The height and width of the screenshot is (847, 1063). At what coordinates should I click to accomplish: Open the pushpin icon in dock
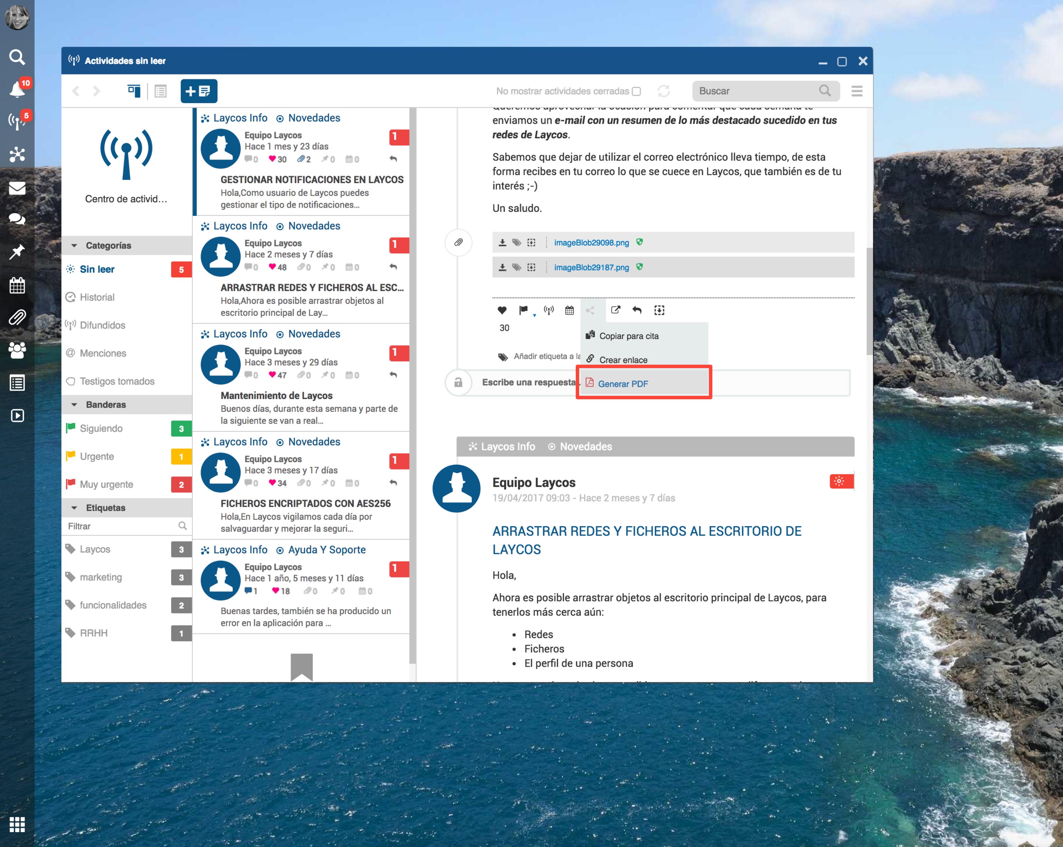click(x=17, y=252)
